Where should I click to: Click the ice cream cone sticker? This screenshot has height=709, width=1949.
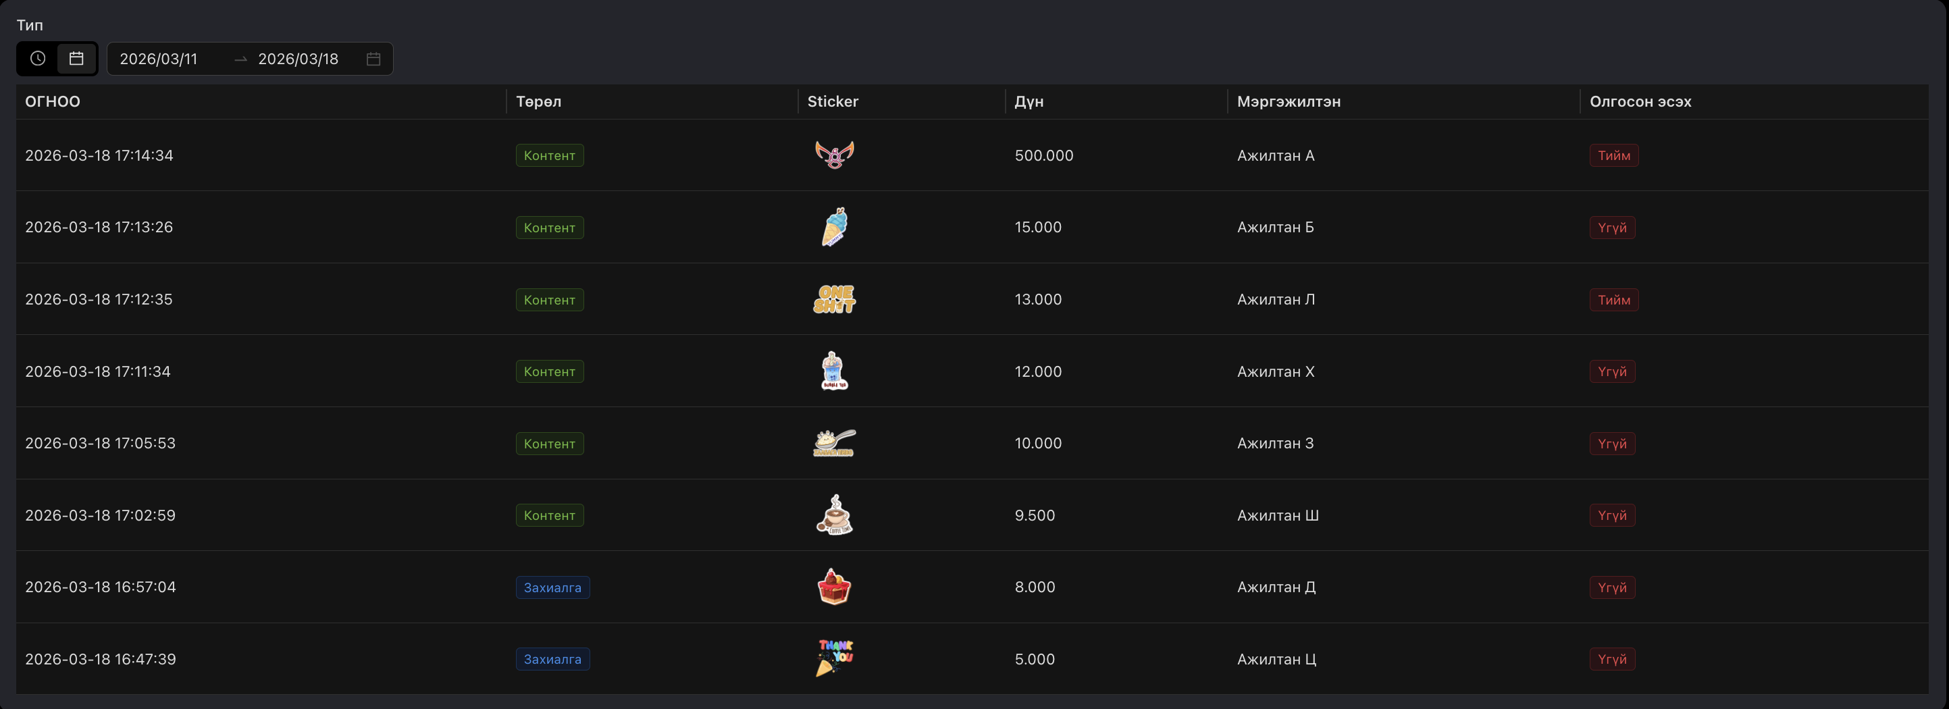coord(834,227)
